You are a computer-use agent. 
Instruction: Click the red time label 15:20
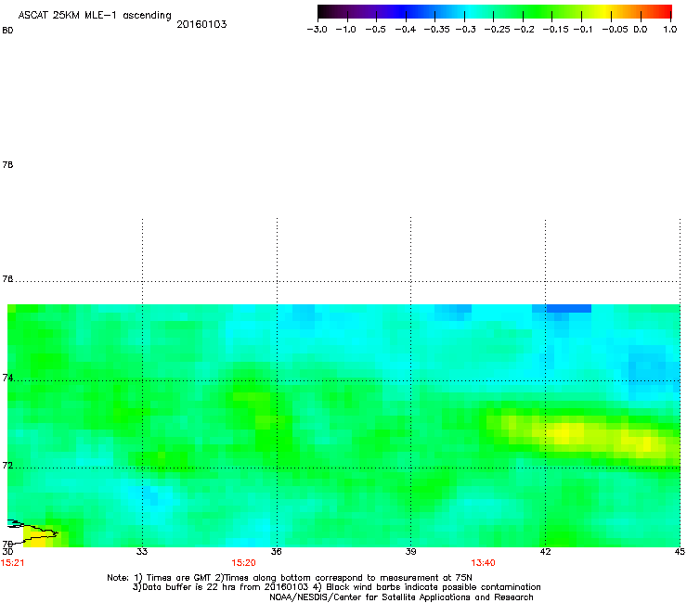pos(243,563)
